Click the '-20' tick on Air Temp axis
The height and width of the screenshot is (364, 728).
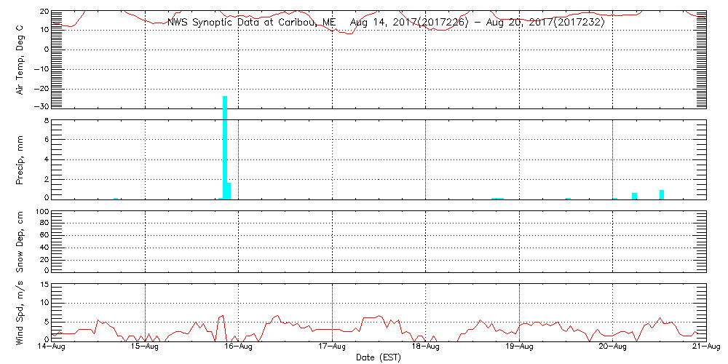pos(41,88)
